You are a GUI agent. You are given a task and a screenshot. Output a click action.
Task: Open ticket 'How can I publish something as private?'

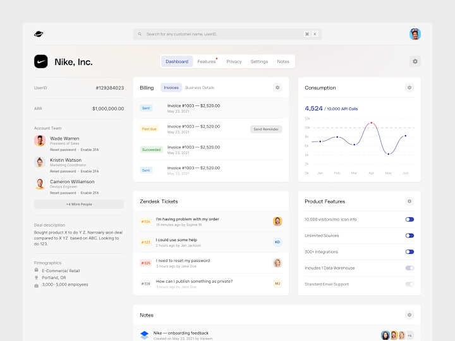tap(211, 284)
